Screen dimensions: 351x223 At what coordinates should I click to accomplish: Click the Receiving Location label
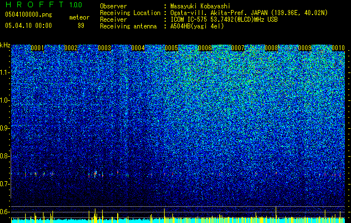click(x=130, y=13)
